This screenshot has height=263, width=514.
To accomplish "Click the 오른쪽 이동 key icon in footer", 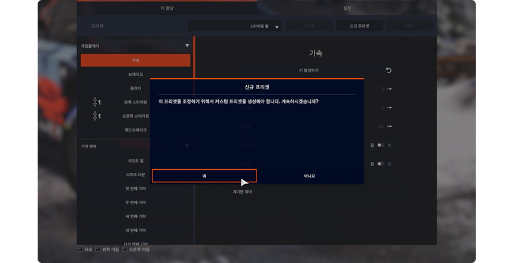I will coord(124,249).
